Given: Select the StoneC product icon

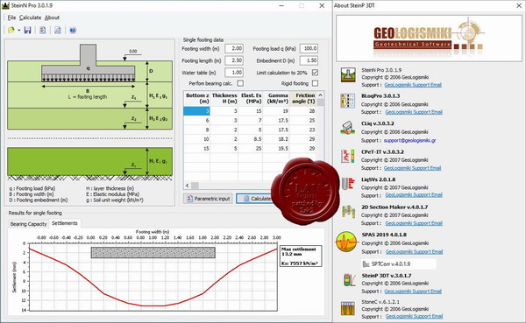Looking at the screenshot, I should (348, 308).
